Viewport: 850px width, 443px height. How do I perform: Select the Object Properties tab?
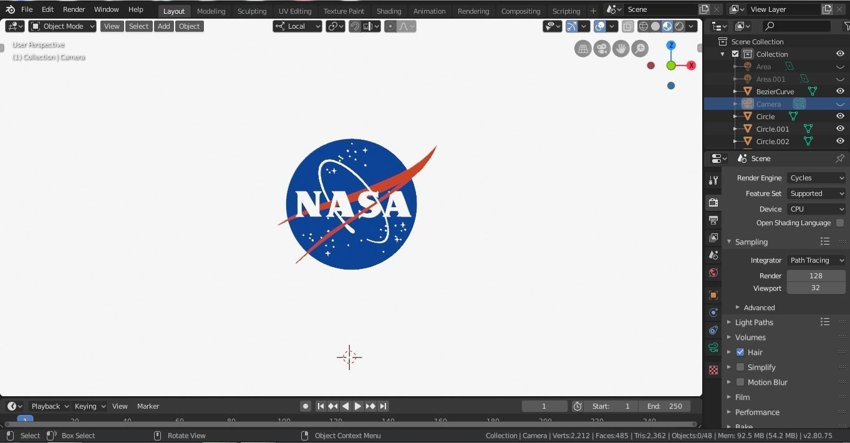point(713,294)
